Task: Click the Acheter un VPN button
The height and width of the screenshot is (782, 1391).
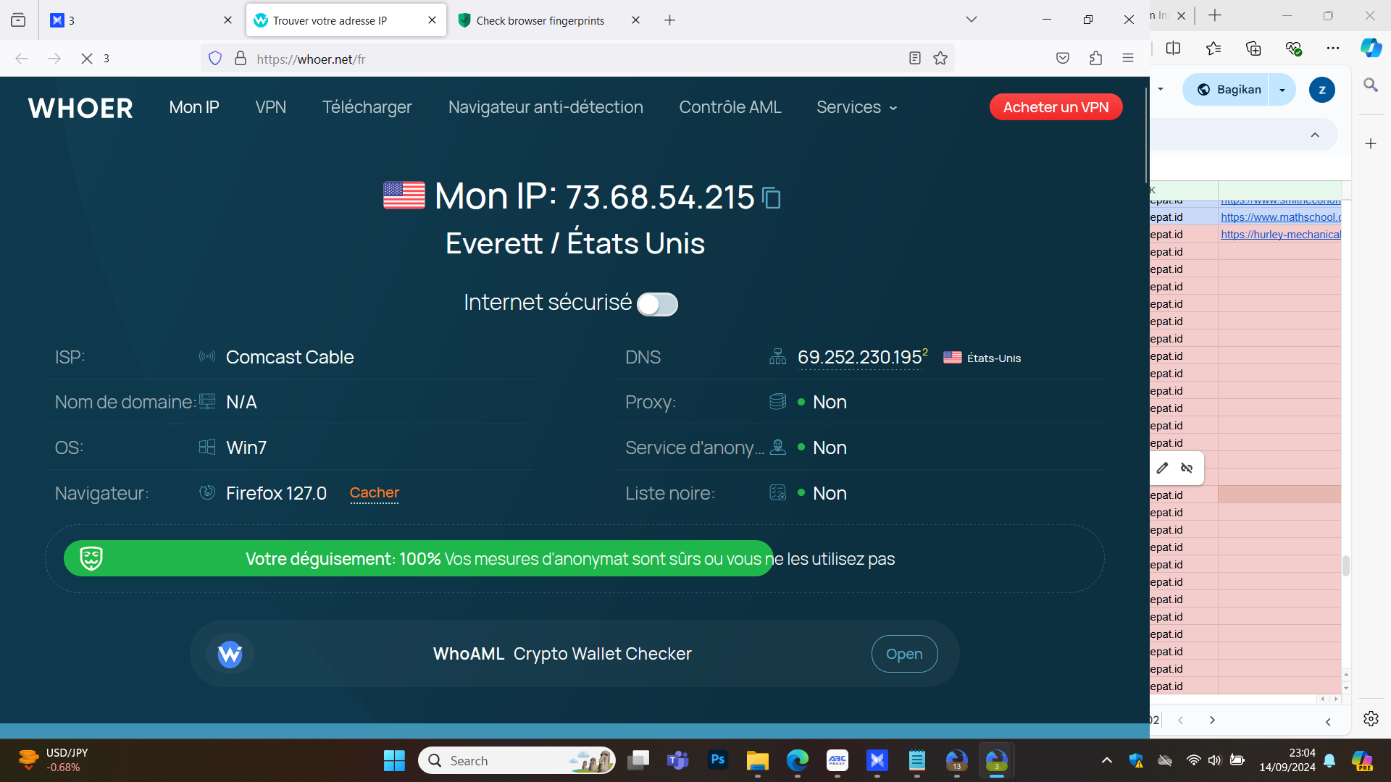Action: click(1056, 107)
